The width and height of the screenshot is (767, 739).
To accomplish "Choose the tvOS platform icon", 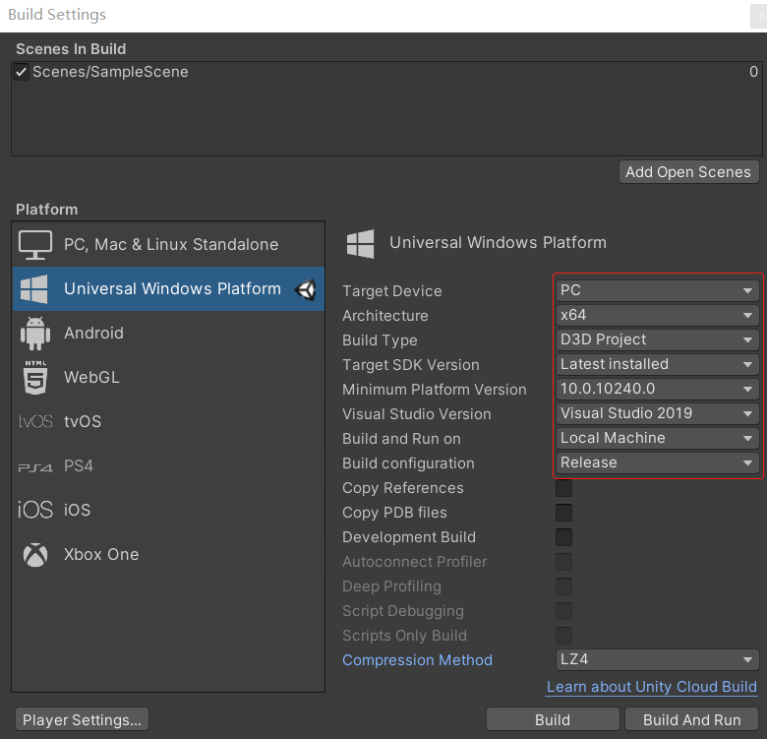I will pos(35,422).
